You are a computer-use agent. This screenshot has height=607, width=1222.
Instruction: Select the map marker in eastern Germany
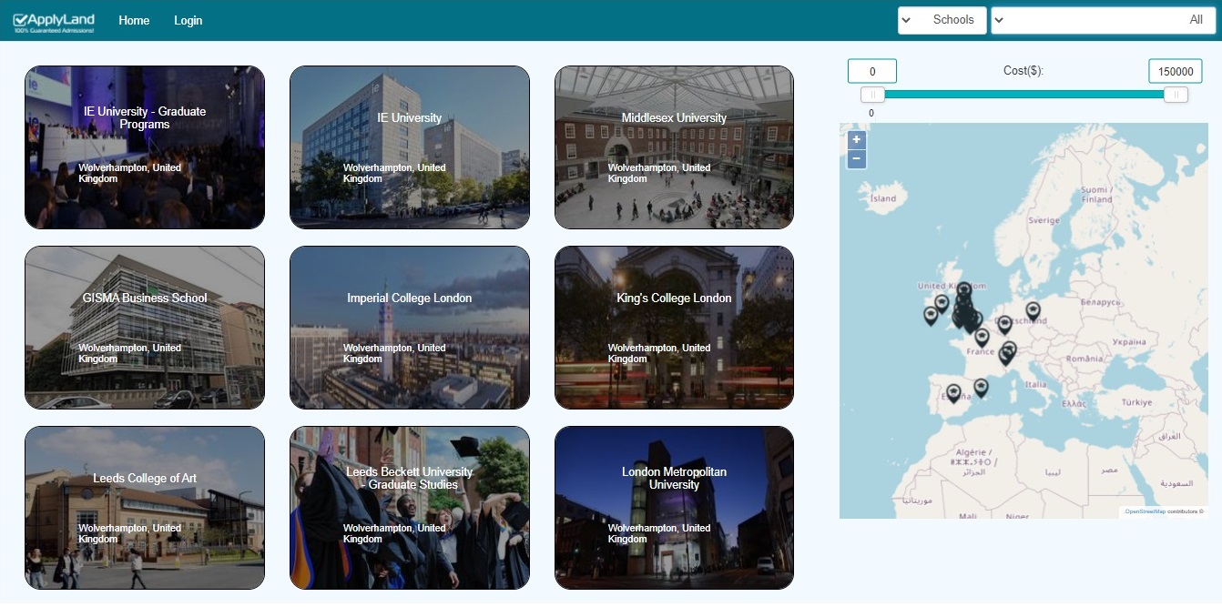pyautogui.click(x=1033, y=311)
